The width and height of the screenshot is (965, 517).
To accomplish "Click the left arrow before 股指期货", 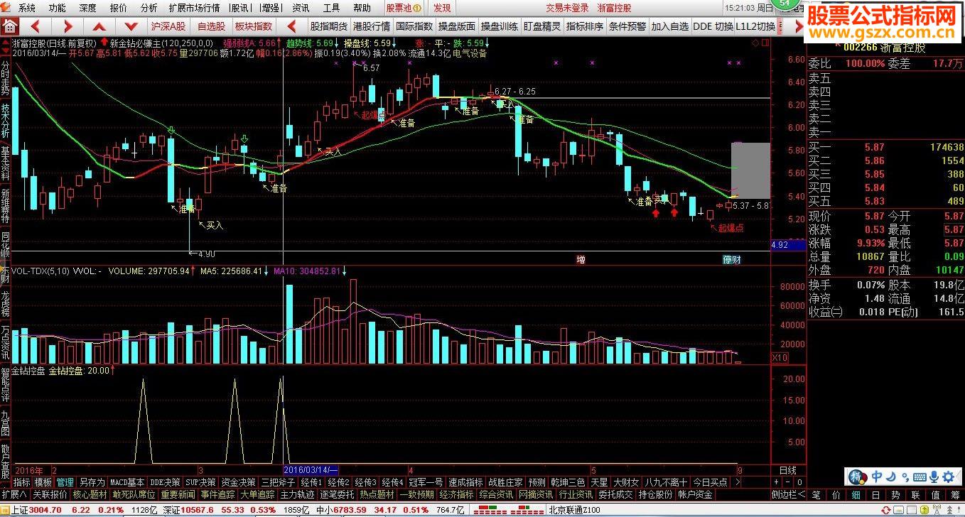I will tap(291, 26).
